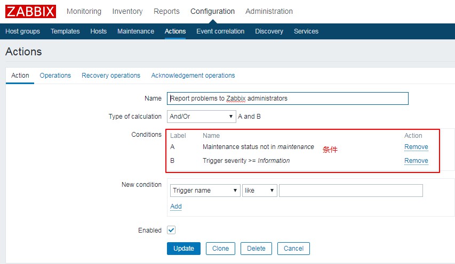The image size is (455, 264).
Task: Click Add link under New condition
Action: click(176, 207)
